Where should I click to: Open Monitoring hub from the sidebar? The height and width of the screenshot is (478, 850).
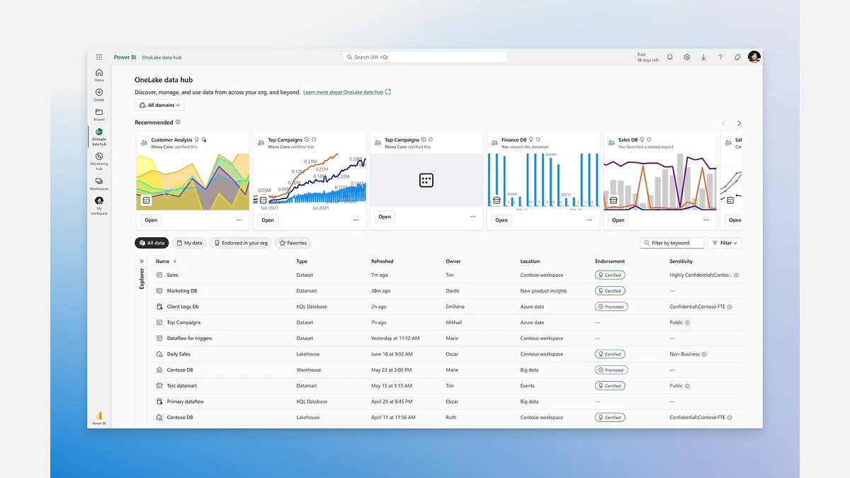point(99,161)
